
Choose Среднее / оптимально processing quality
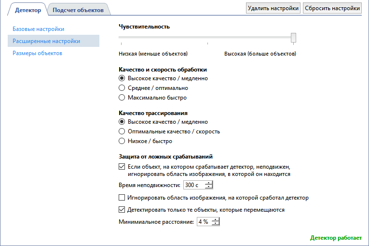[x=122, y=88]
